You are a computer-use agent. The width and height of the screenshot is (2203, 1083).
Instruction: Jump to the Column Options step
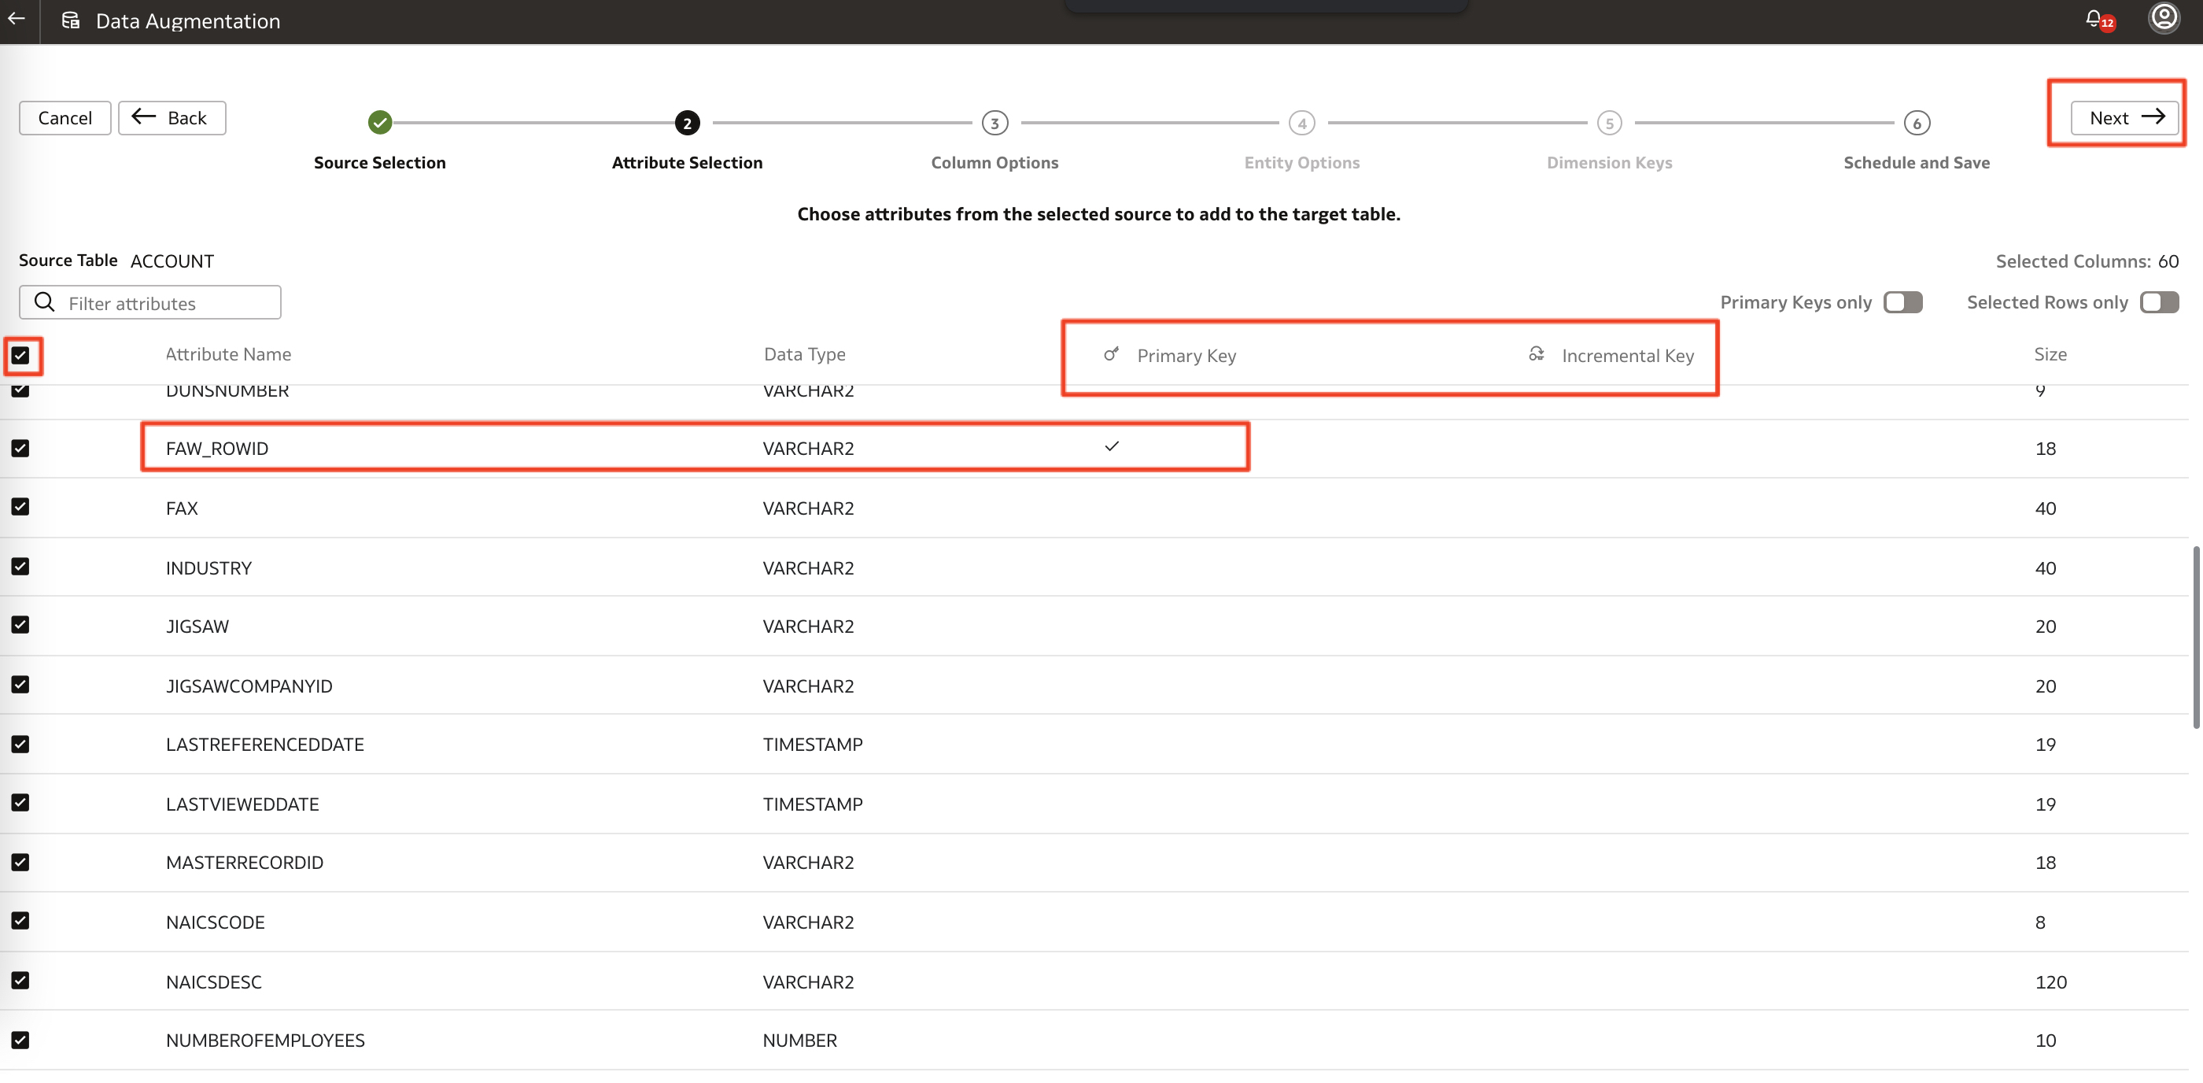pyautogui.click(x=994, y=122)
